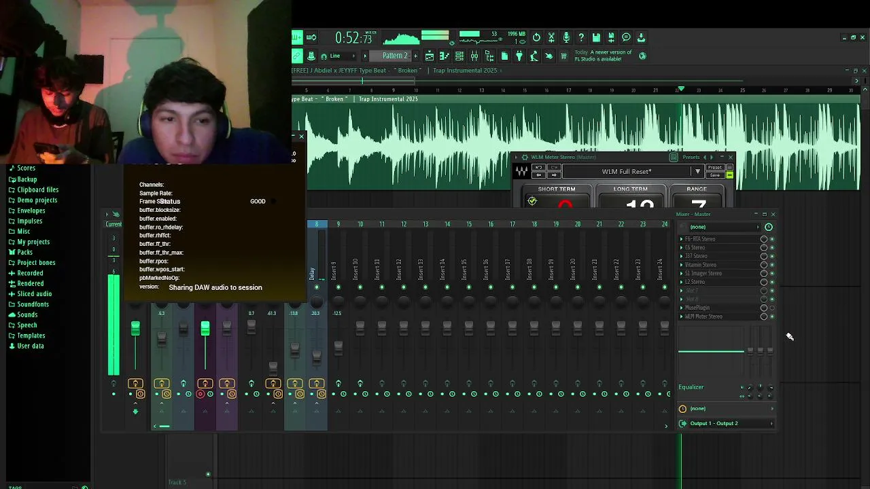Image resolution: width=870 pixels, height=489 pixels.
Task: Click the clock icon in Mixer Master panel
Action: click(x=769, y=227)
